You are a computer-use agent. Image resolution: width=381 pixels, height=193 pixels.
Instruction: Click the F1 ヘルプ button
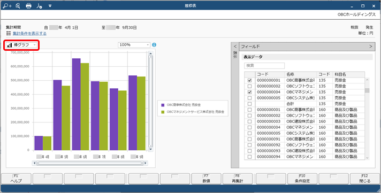point(16,179)
